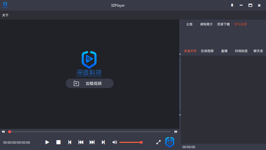
Task: Skip to the next video
Action: (x=92, y=142)
